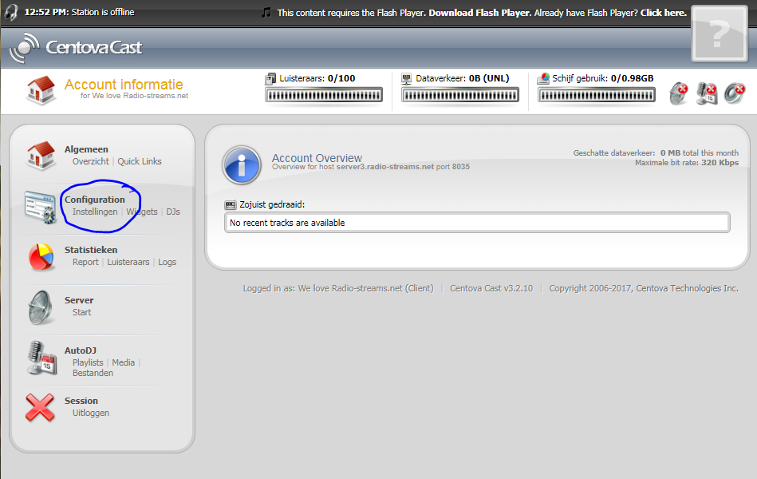Click the Centova Cast logo
Viewport: 757px width, 479px height.
tap(77, 47)
